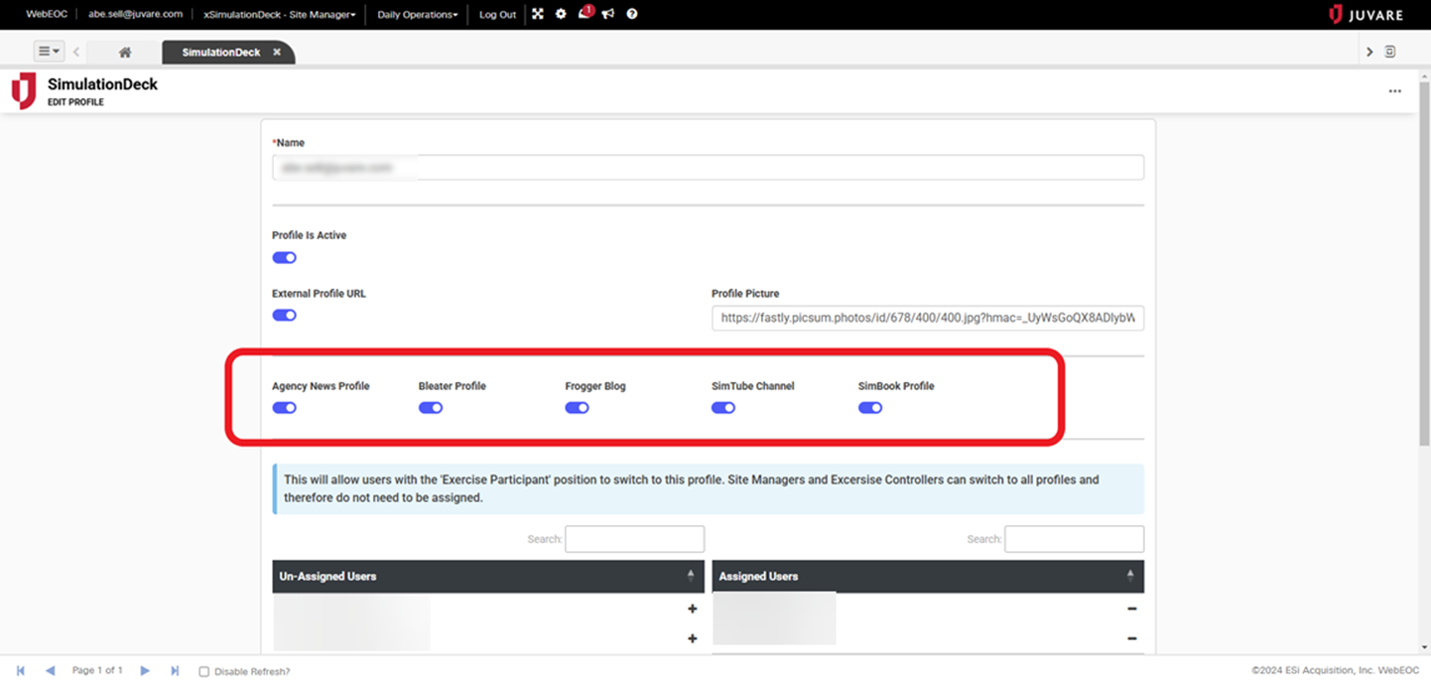Go to the Home tab icon
The height and width of the screenshot is (681, 1431).
pyautogui.click(x=125, y=53)
